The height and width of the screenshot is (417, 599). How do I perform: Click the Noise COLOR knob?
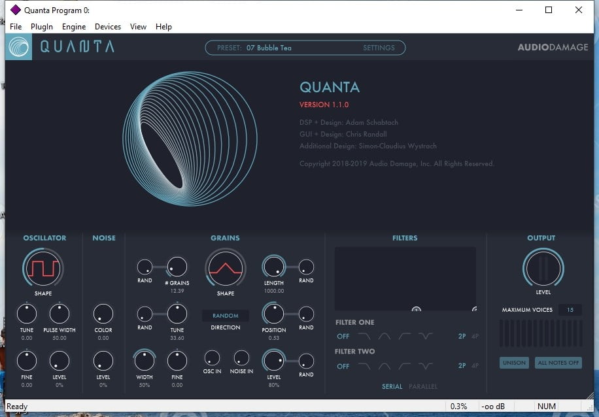103,314
